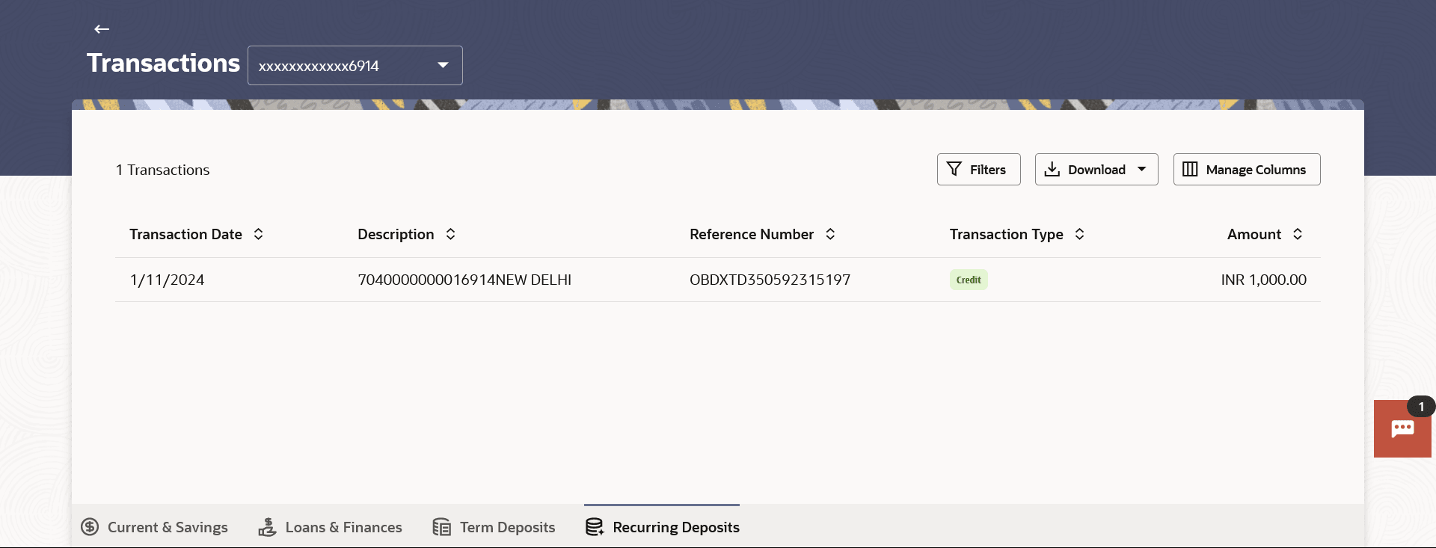
Task: Click the 1 Transactions count label
Action: tap(162, 170)
